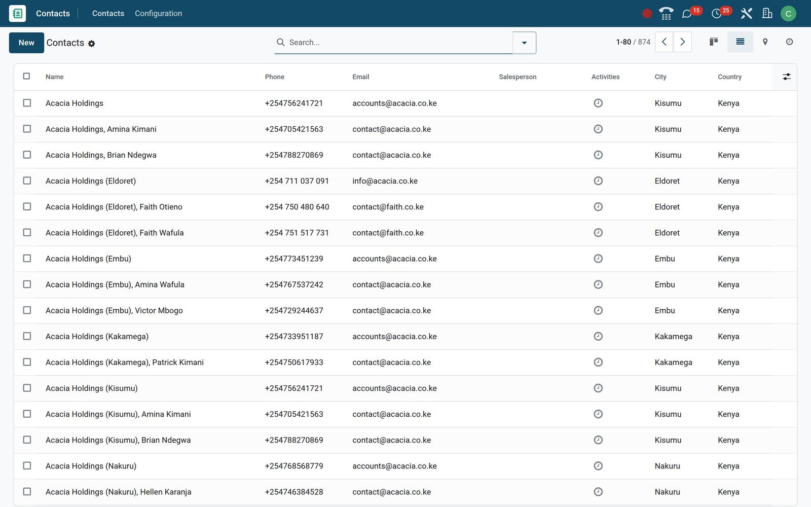Click the red recording indicator icon
The height and width of the screenshot is (507, 811).
coord(647,14)
